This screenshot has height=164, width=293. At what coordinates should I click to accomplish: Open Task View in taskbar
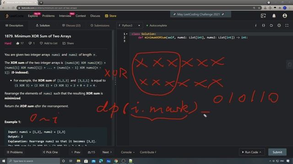pos(71,161)
